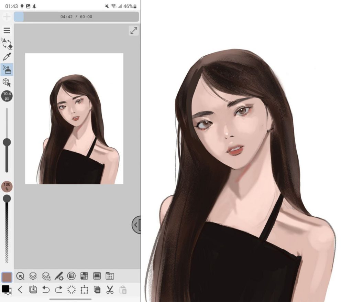Open the Layer Property palette

[46, 276]
